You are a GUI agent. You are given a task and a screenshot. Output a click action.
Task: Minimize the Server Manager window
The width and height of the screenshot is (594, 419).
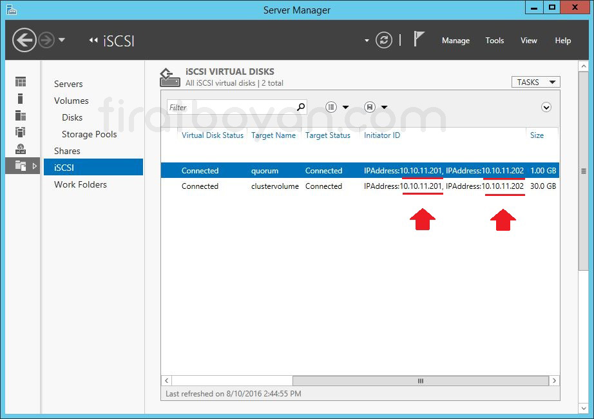click(534, 8)
